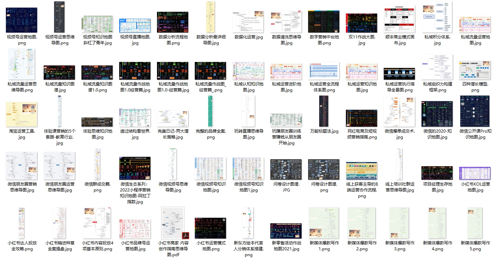Select the 万能标题法.jpg file

(324, 111)
